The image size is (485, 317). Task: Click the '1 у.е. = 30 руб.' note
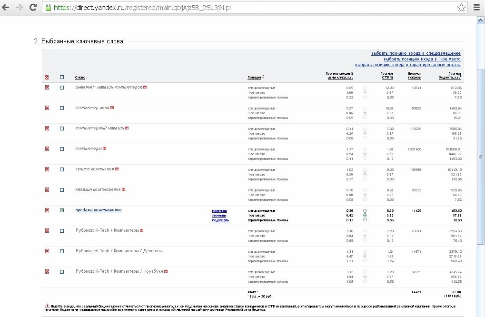[260, 296]
